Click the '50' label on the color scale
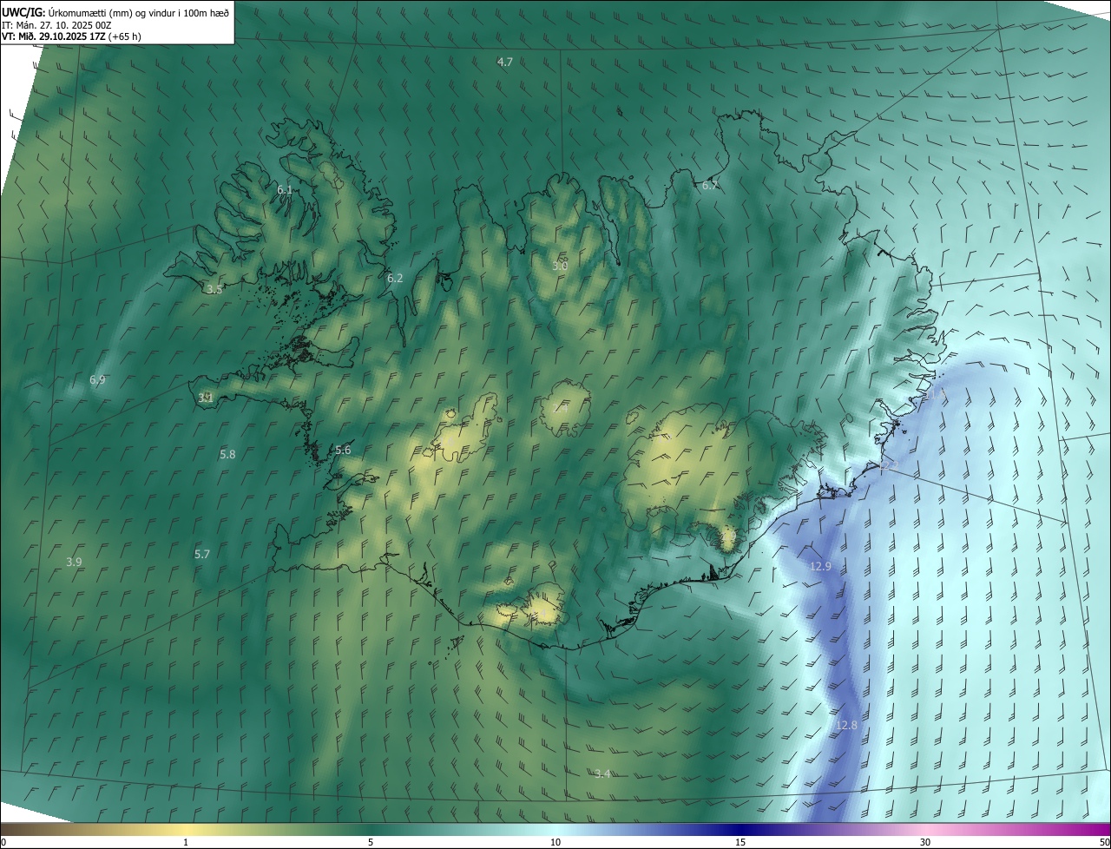Screen dimensions: 1111x849 (x=1104, y=842)
